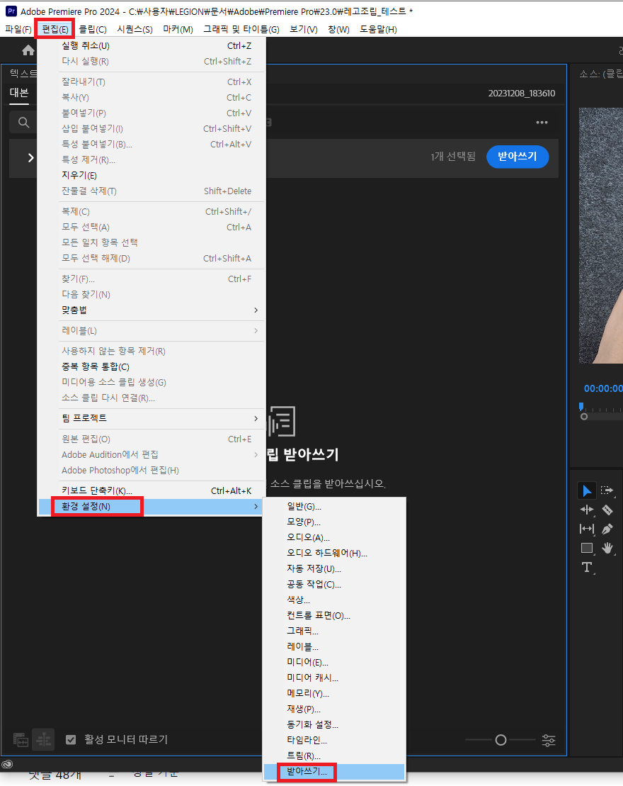Choose 실행 취소(U) from the edit menu

(152, 45)
